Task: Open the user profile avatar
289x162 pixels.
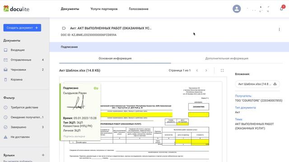Action: [x=237, y=9]
